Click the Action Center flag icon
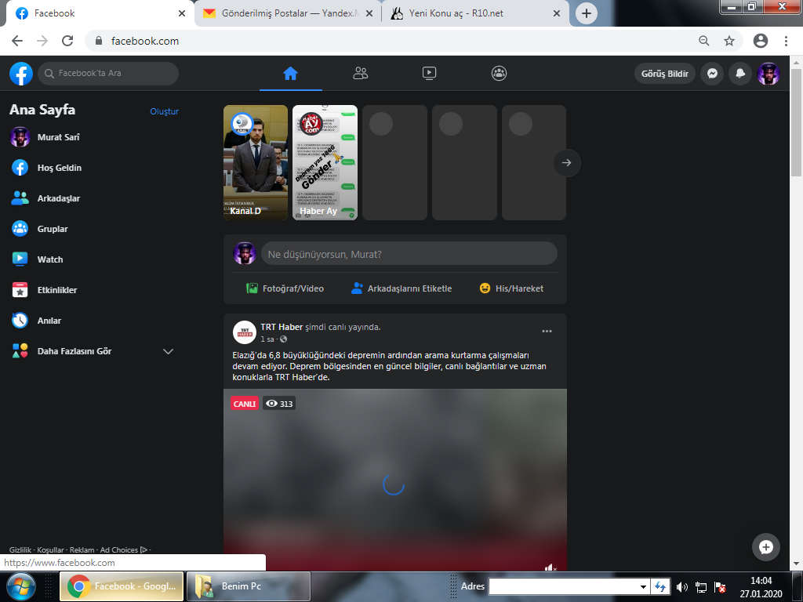Viewport: 803px width, 602px height. (720, 587)
